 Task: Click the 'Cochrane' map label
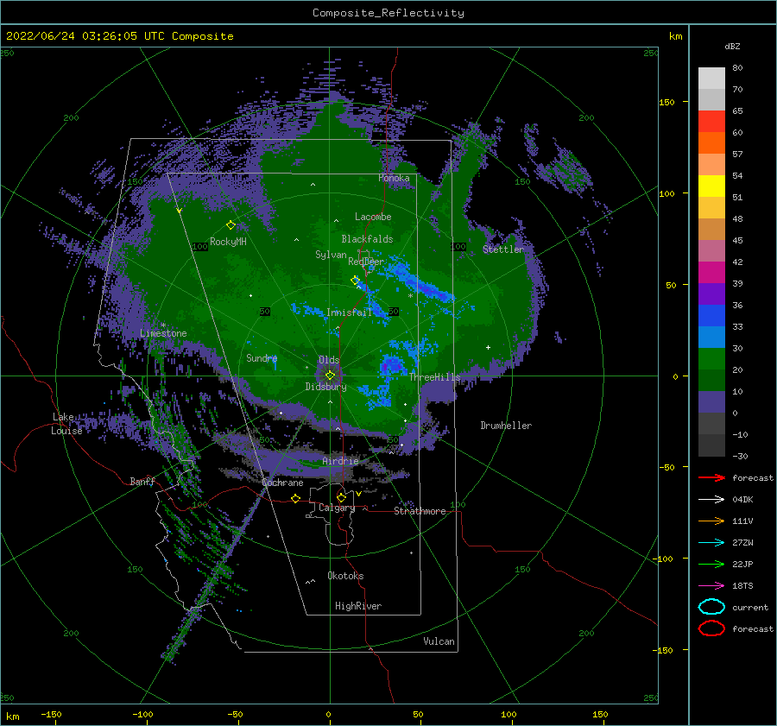[x=282, y=483]
